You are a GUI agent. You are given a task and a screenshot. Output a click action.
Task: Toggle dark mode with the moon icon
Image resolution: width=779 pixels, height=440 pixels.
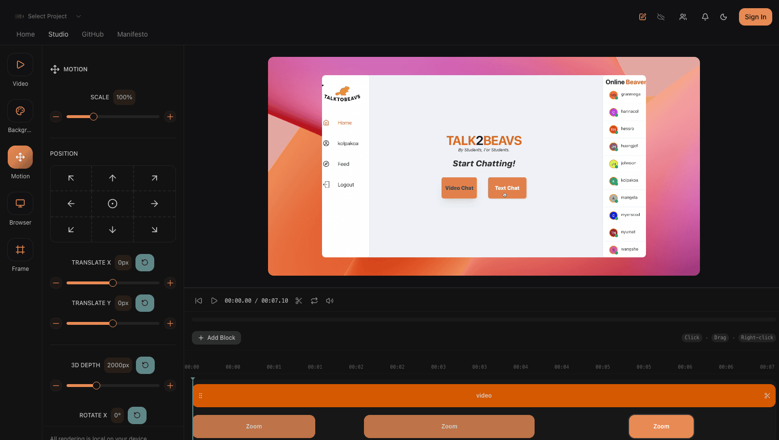pyautogui.click(x=723, y=16)
